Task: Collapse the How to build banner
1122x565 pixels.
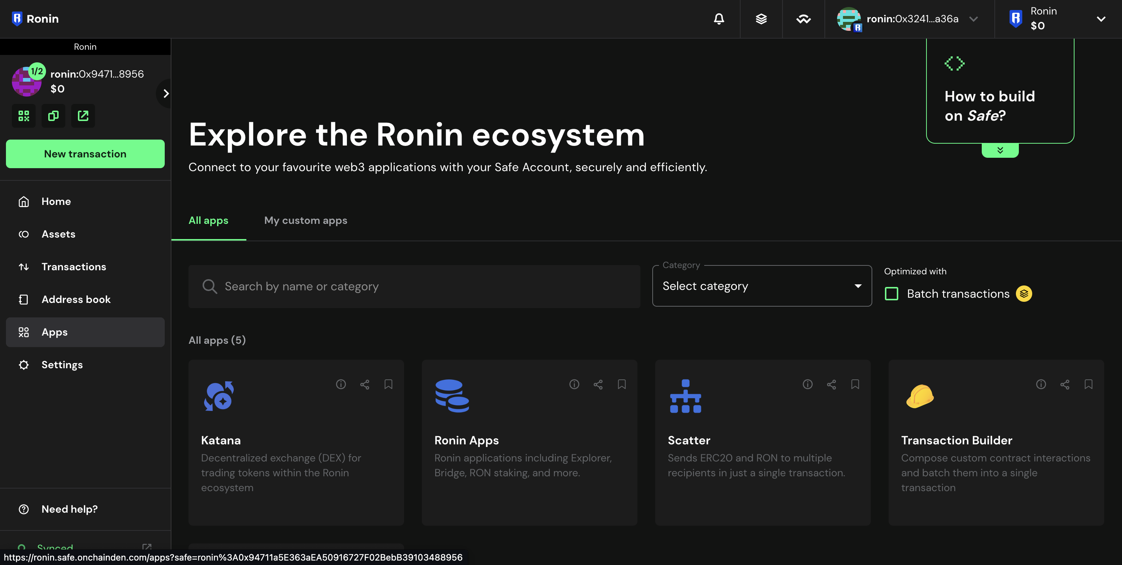Action: (1000, 150)
